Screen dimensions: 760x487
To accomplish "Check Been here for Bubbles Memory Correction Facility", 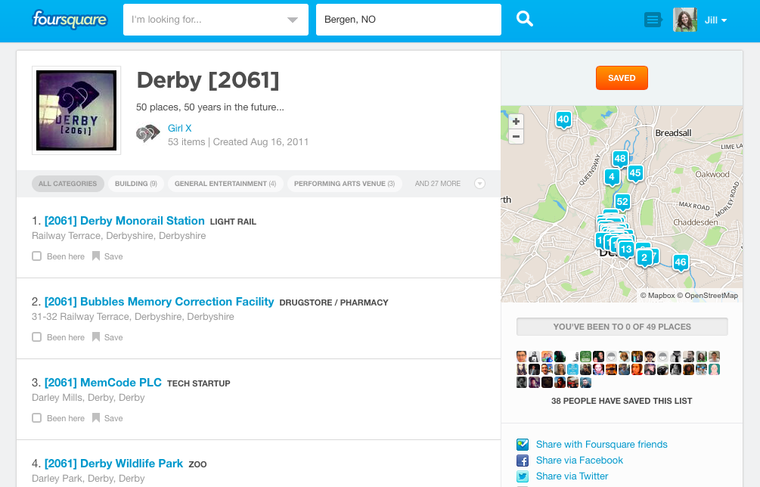I will 37,337.
